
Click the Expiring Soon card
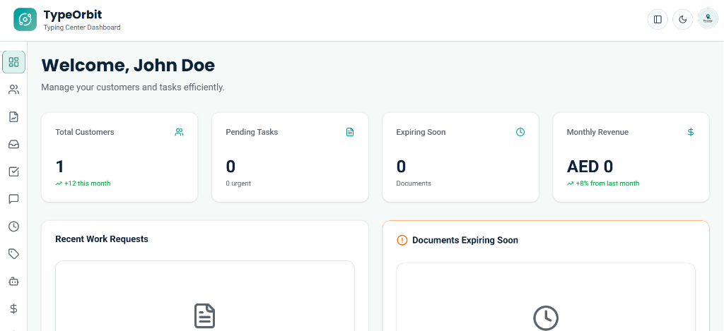460,157
